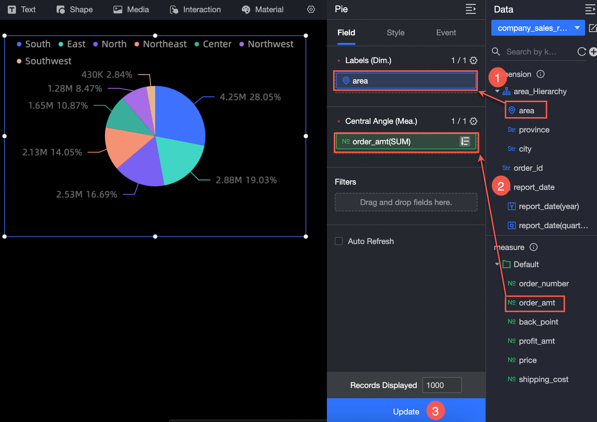Select the back_point measure field

pyautogui.click(x=533, y=322)
